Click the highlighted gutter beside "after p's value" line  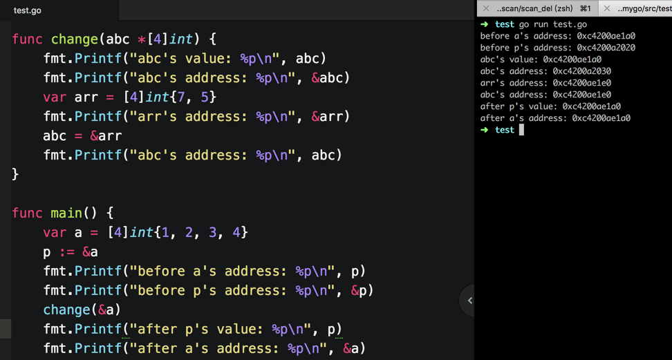click(x=5, y=329)
